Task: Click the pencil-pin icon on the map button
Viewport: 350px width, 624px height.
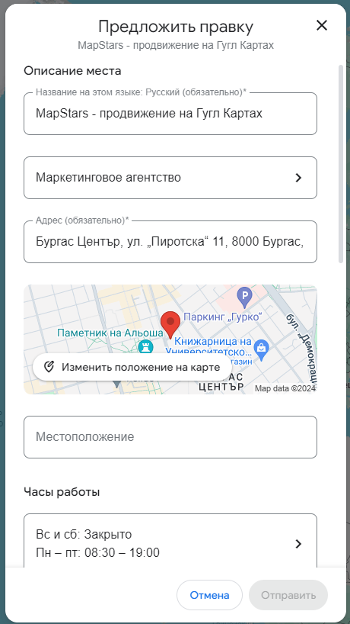Action: (49, 367)
